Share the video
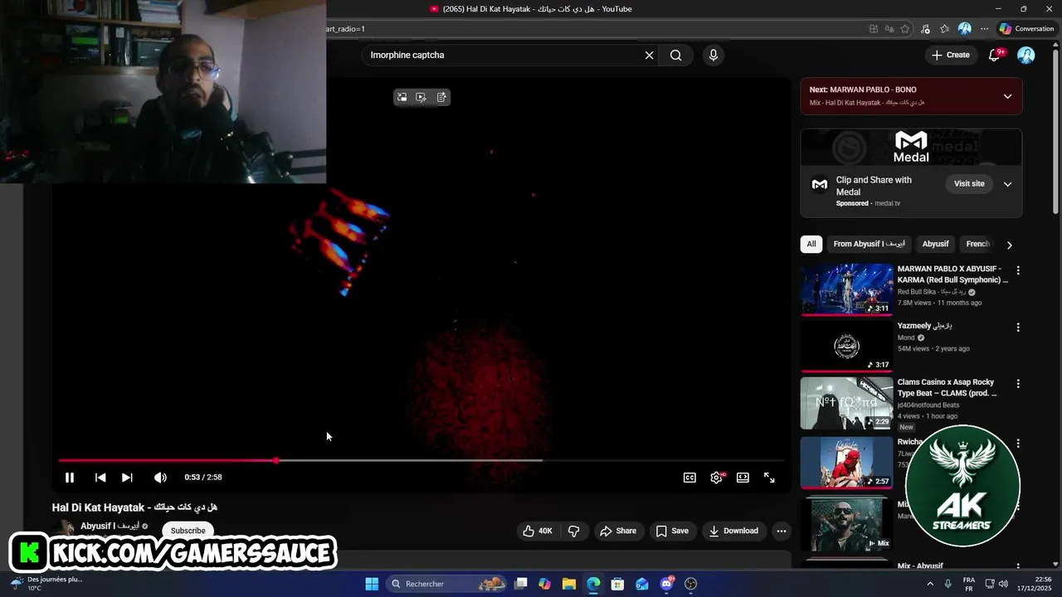The height and width of the screenshot is (597, 1062). click(x=618, y=531)
